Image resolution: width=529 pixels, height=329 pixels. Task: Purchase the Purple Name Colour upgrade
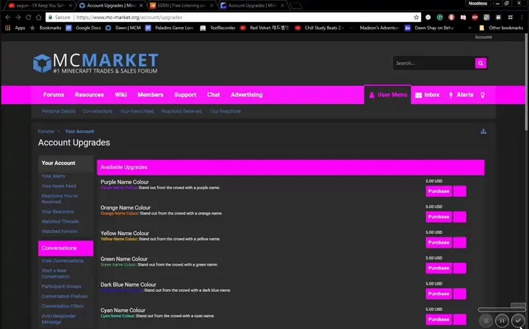tap(438, 191)
